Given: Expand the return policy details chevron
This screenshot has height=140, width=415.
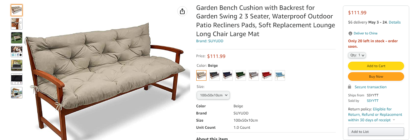Looking at the screenshot, I should pyautogui.click(x=394, y=120).
